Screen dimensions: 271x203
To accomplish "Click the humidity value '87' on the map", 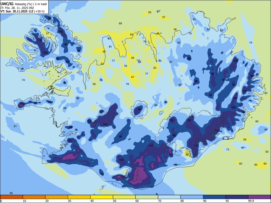I will point(171,62).
